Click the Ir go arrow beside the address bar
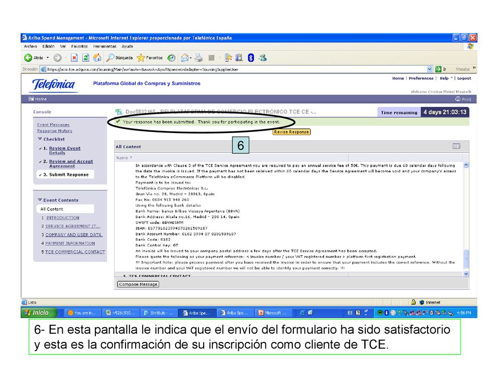Screen dimensions: 498x373 coord(439,69)
